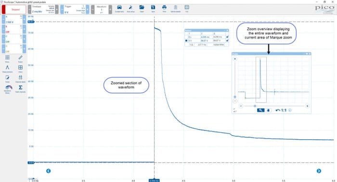
Task: Print the capture with the printer icon
Action: 164,9
